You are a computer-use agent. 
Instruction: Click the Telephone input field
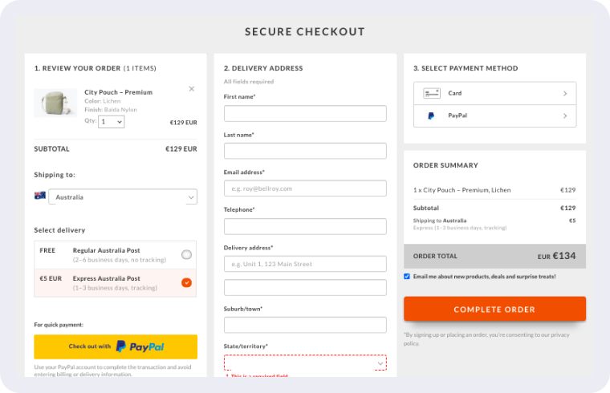305,226
